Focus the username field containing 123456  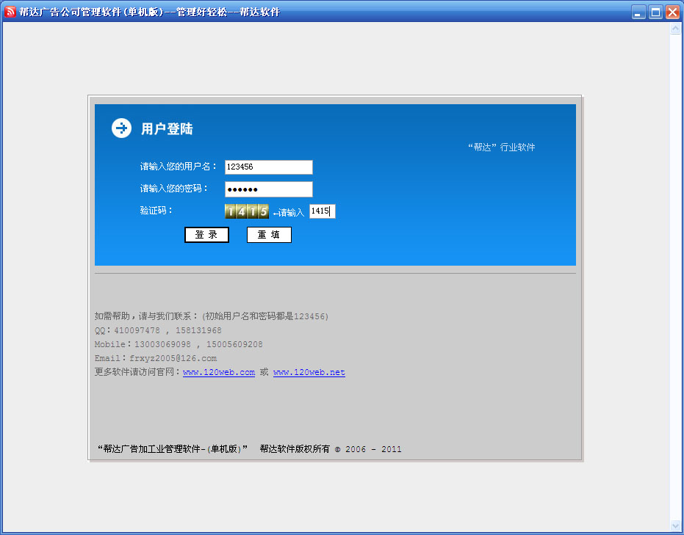point(268,167)
